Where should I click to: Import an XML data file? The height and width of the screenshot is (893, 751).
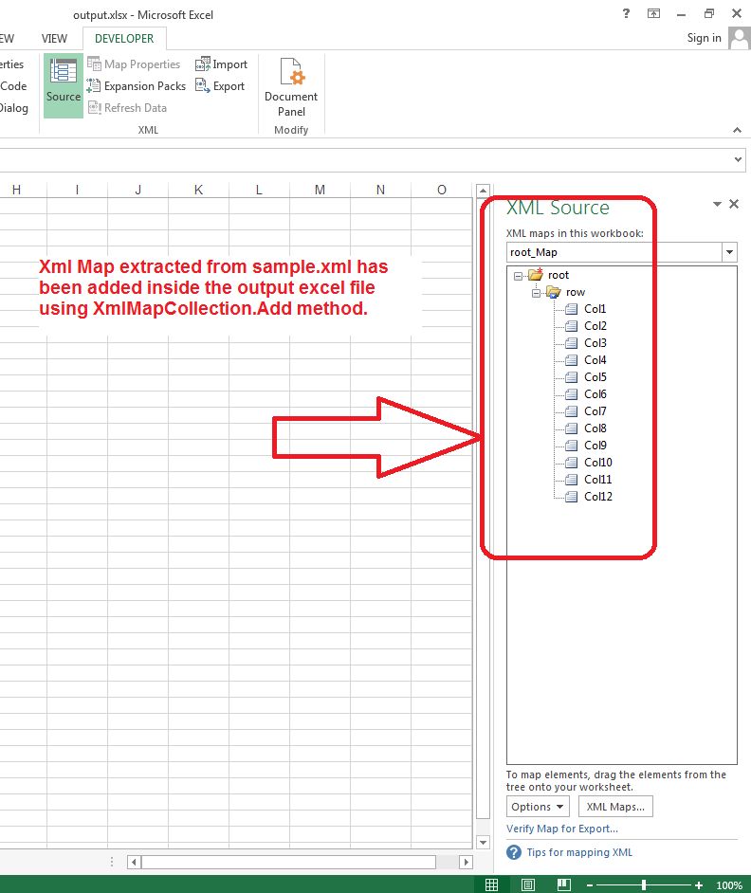pyautogui.click(x=221, y=64)
